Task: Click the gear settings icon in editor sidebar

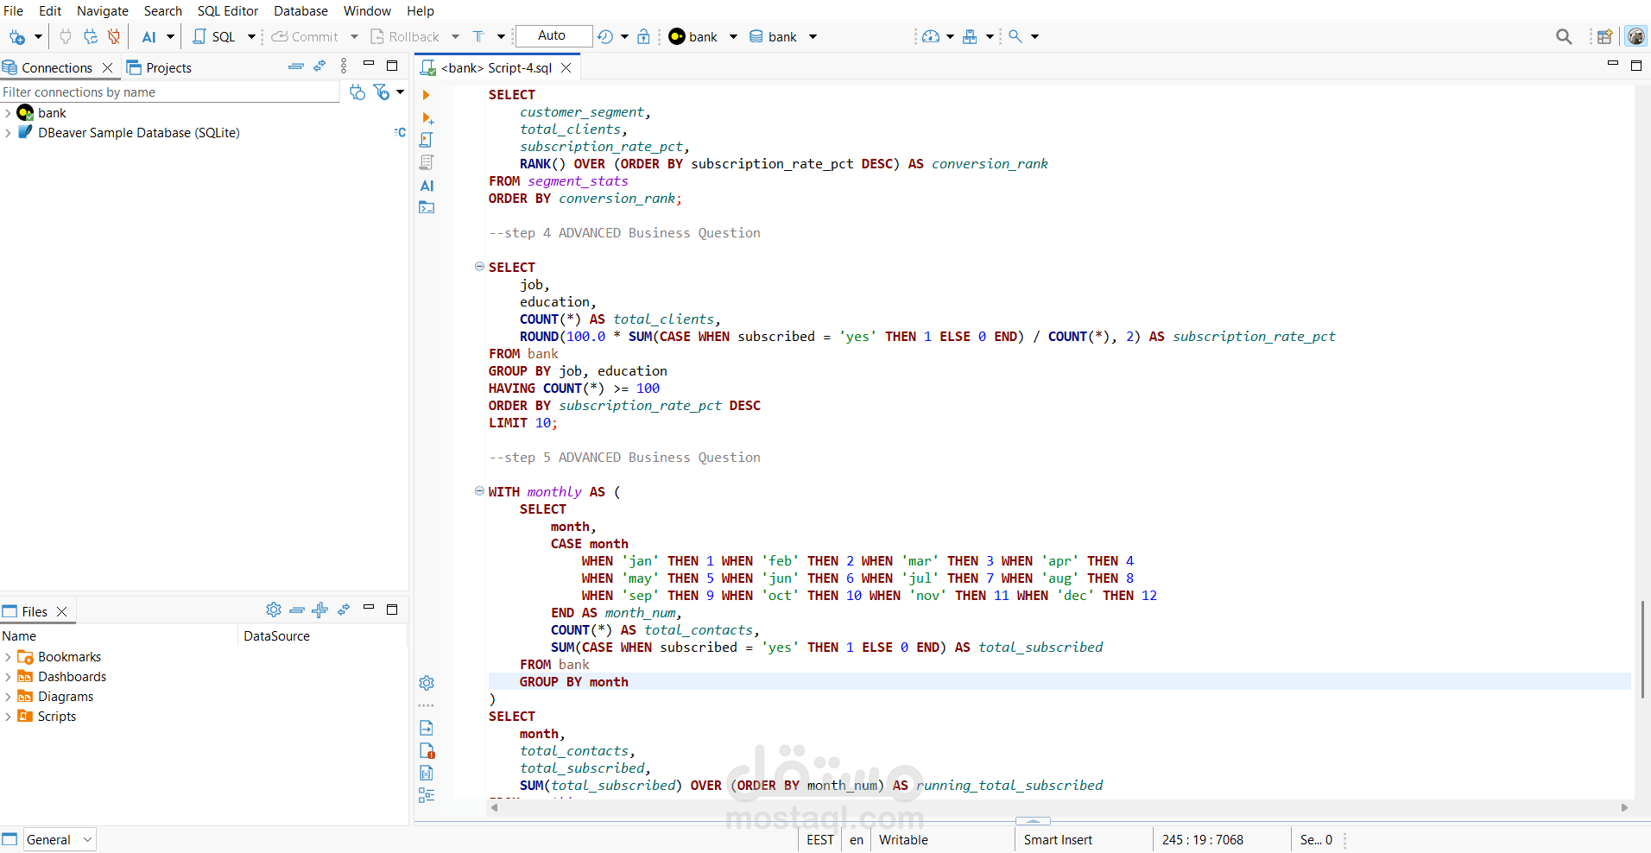Action: tap(427, 683)
